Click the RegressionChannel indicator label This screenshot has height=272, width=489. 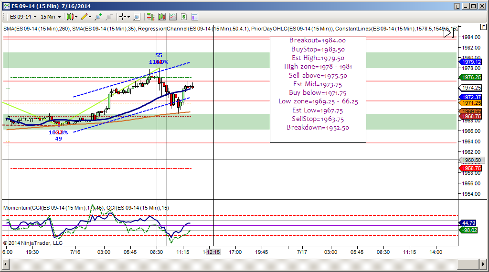(193, 29)
